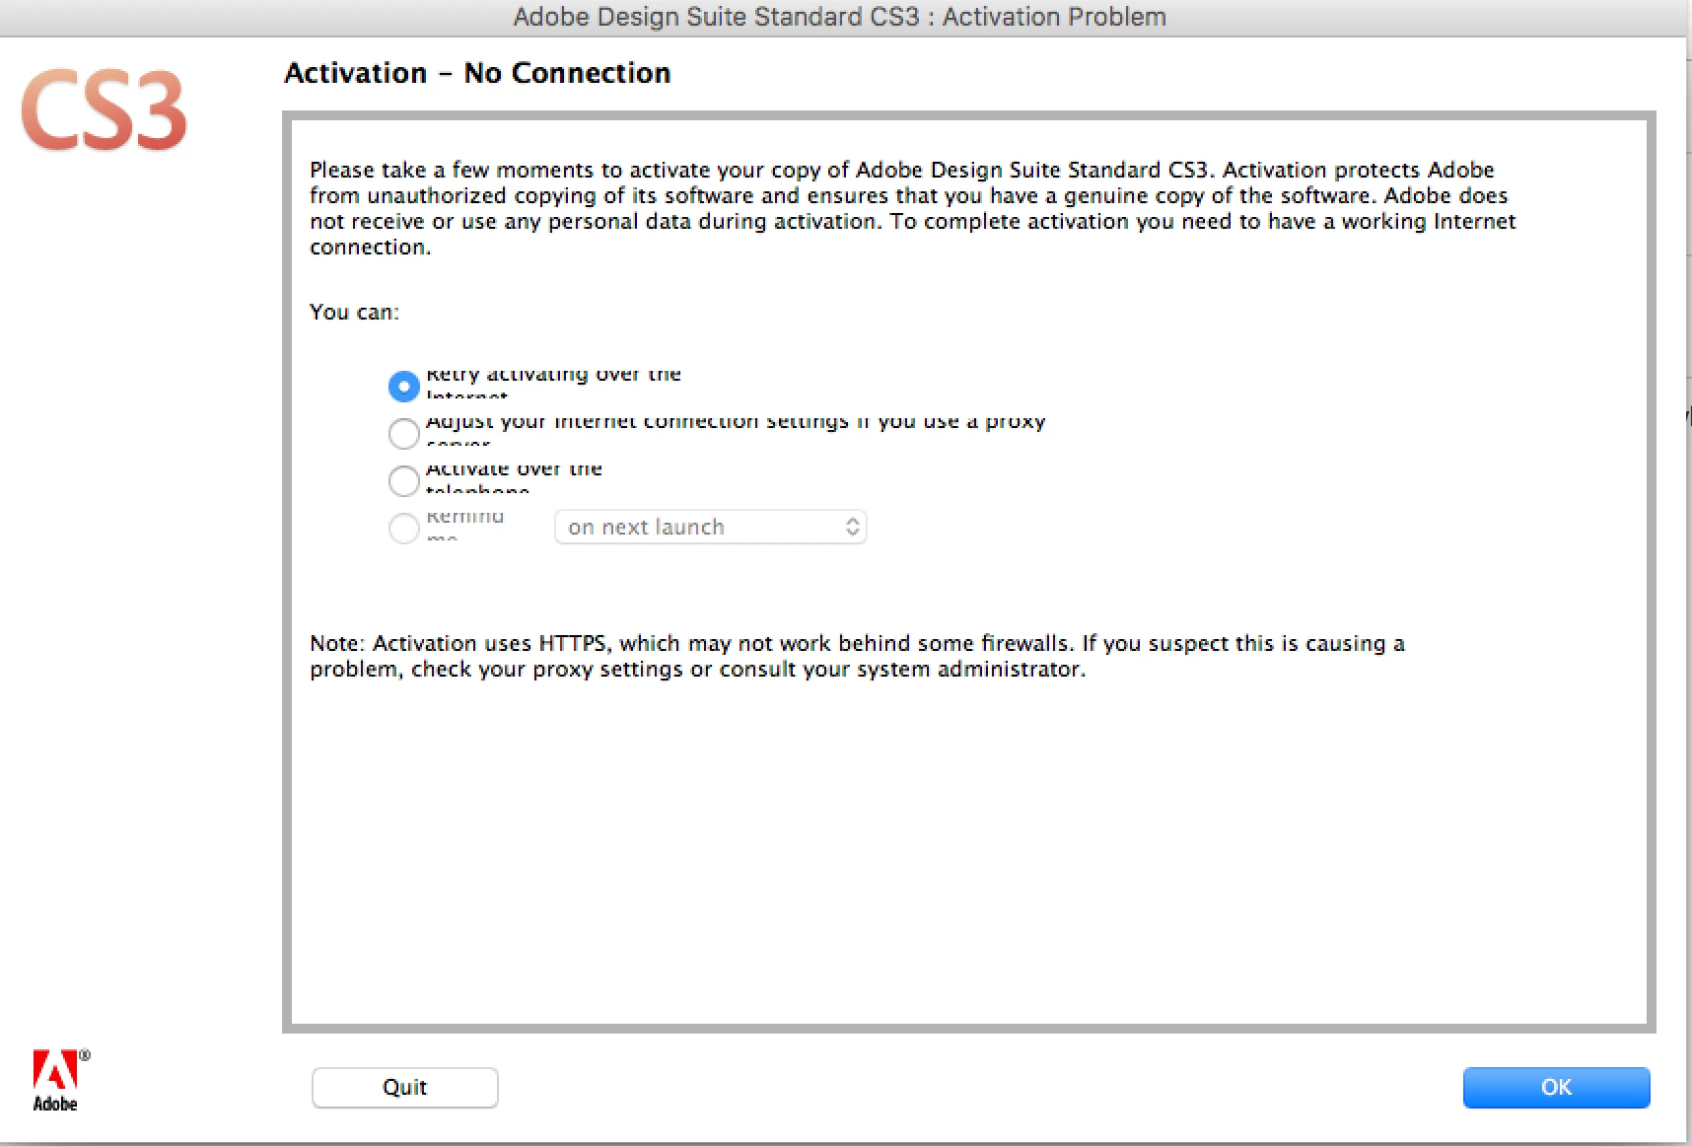
Task: Confirm with the blue OK button
Action: tap(1556, 1087)
